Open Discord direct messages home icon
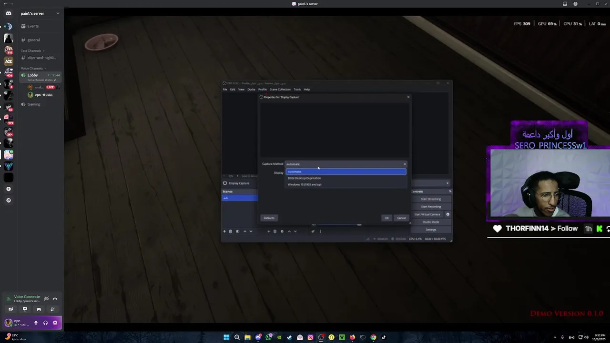The image size is (610, 343). pyautogui.click(x=8, y=13)
